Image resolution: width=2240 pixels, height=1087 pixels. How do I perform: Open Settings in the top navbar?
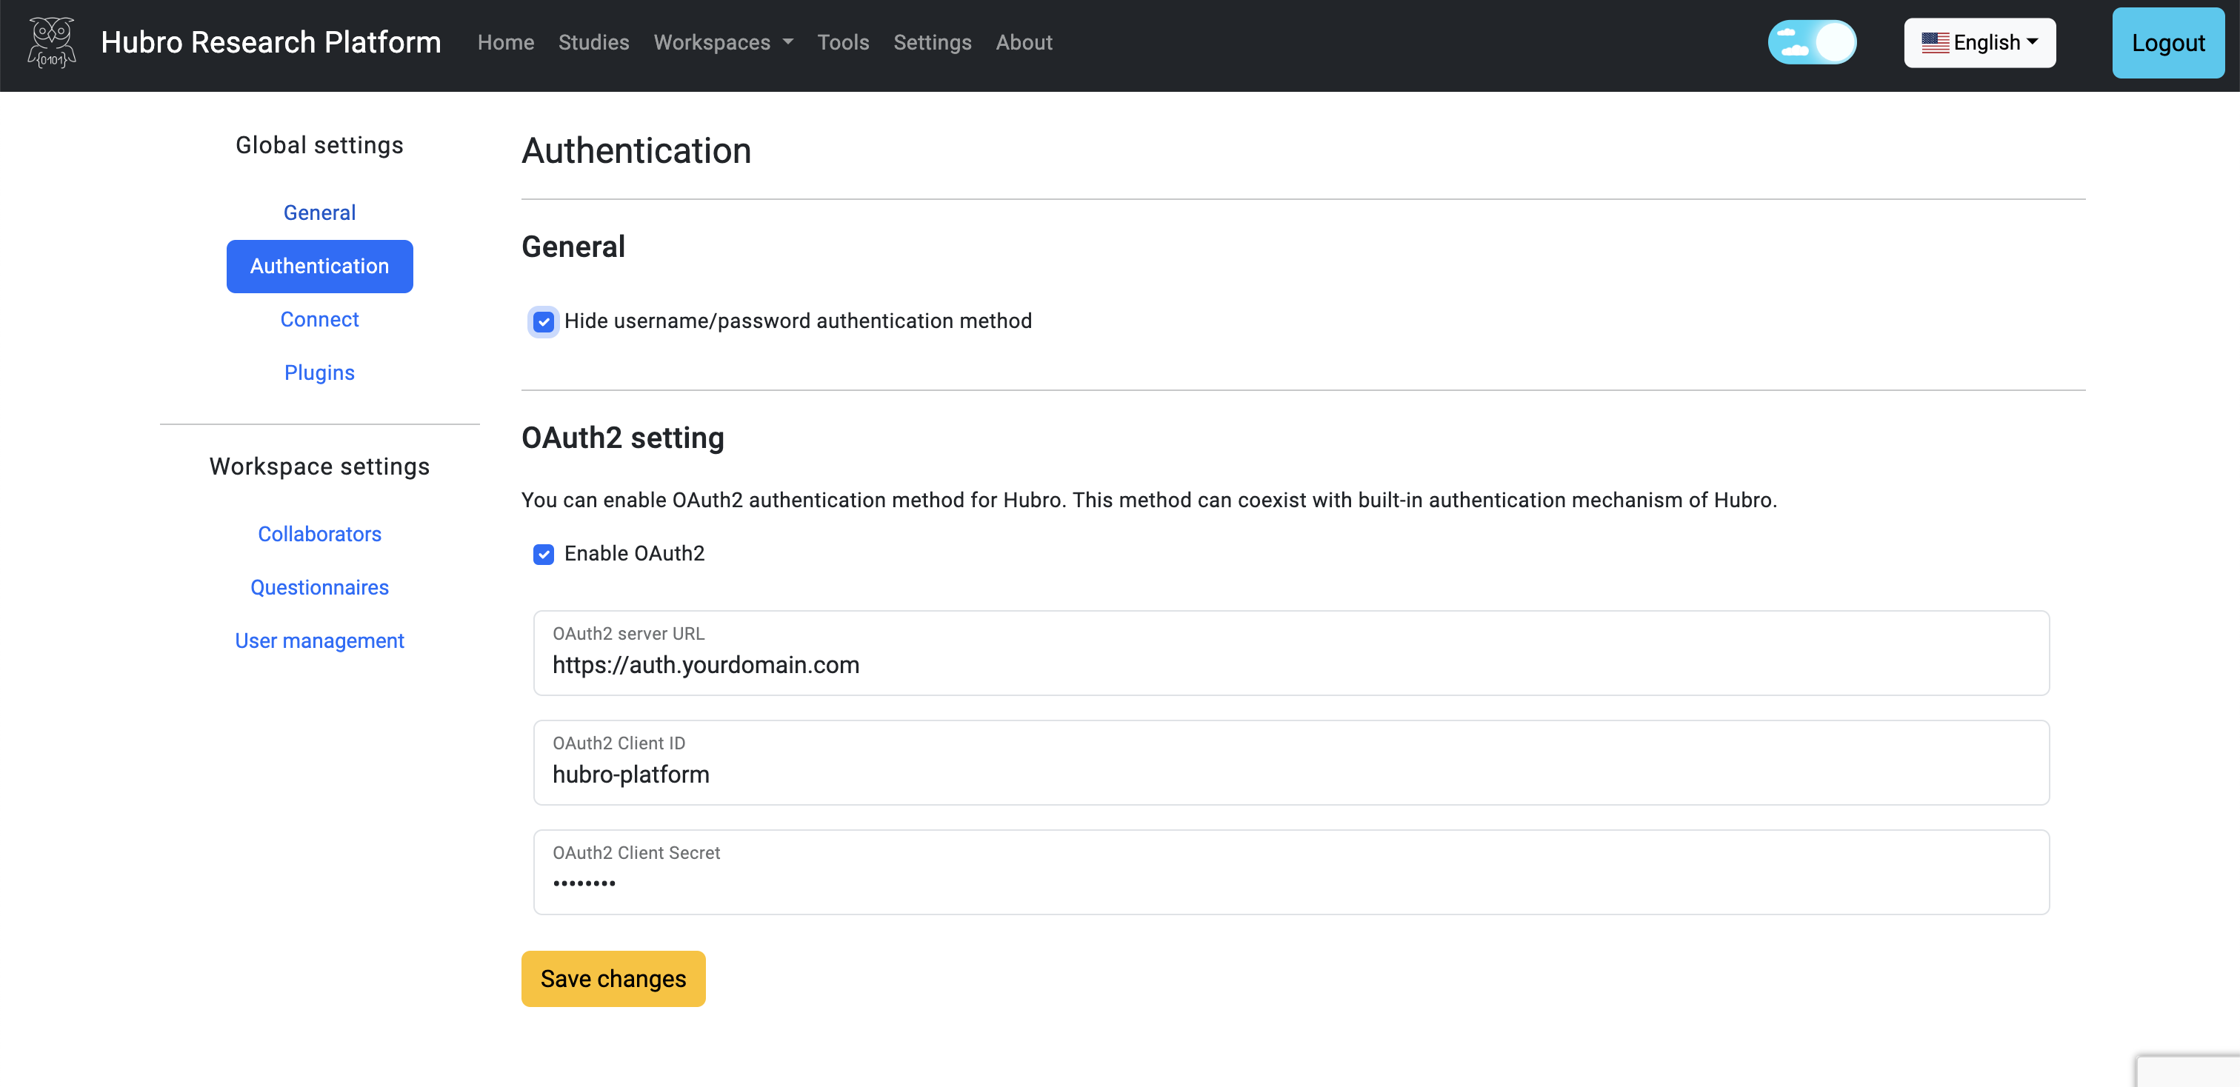[932, 42]
